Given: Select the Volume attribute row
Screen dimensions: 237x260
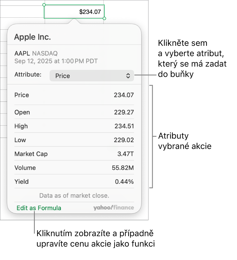Looking at the screenshot, I should coord(74,168).
